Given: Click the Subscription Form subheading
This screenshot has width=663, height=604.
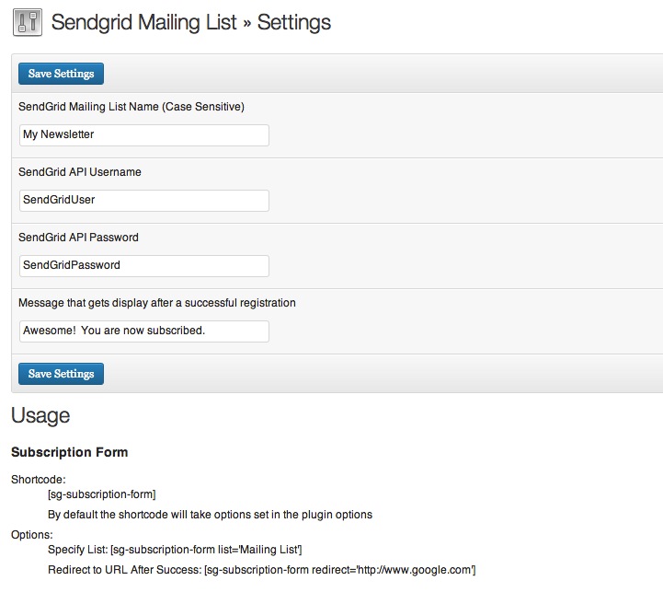Looking at the screenshot, I should (x=69, y=452).
